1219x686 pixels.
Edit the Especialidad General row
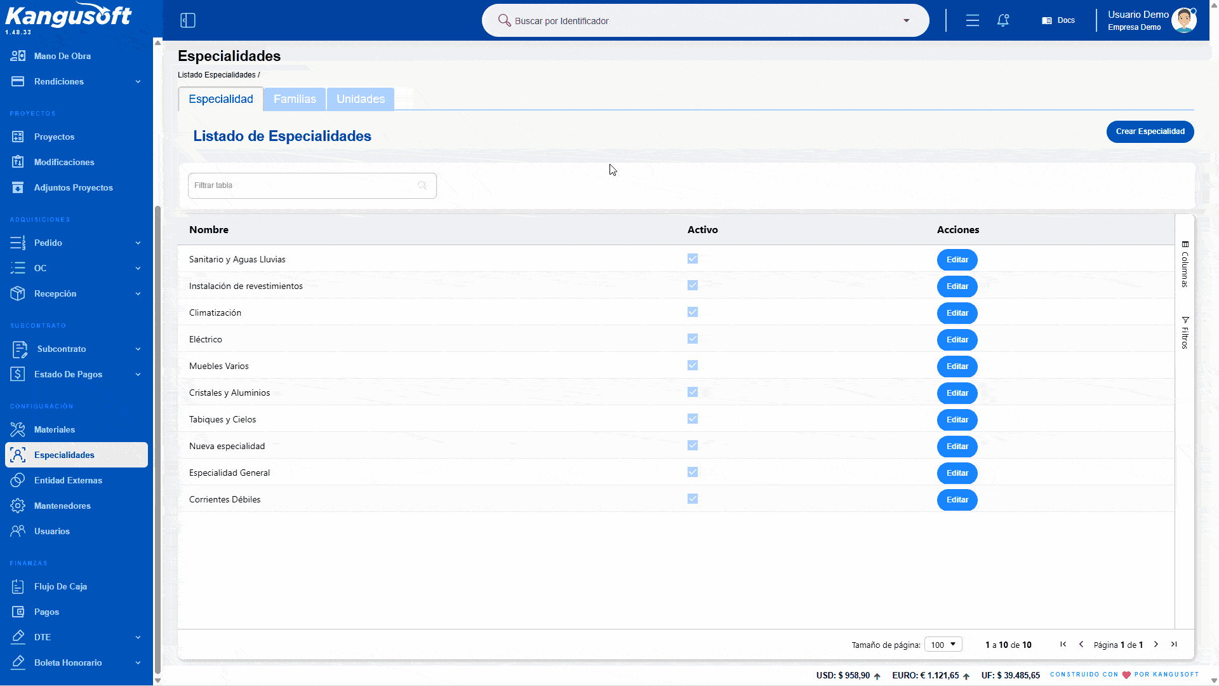click(x=957, y=473)
